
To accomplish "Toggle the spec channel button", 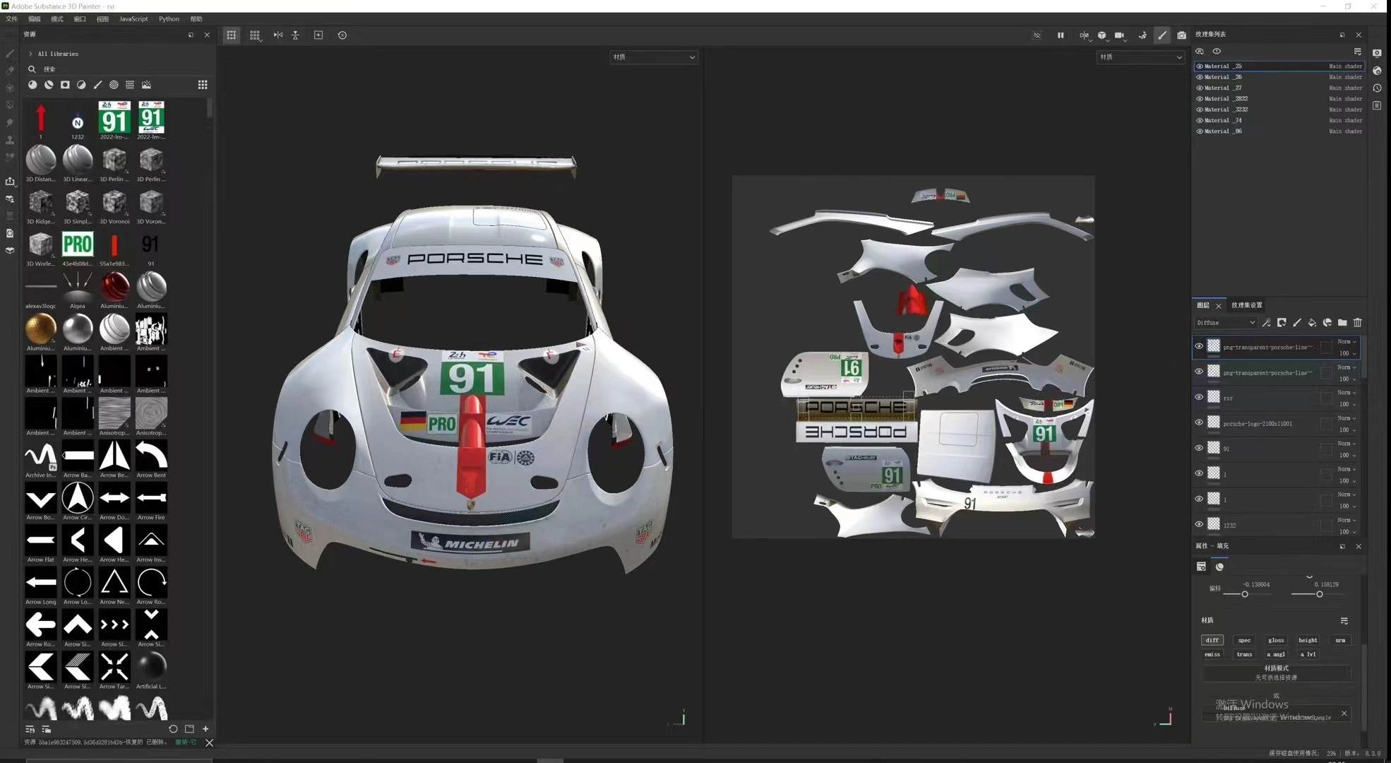I will pyautogui.click(x=1244, y=640).
